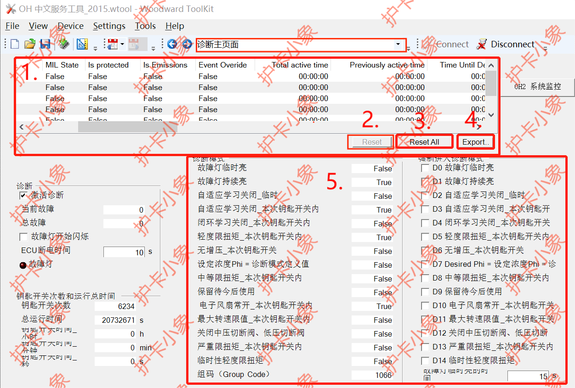Click the design tools ruler icon

[x=82, y=44]
